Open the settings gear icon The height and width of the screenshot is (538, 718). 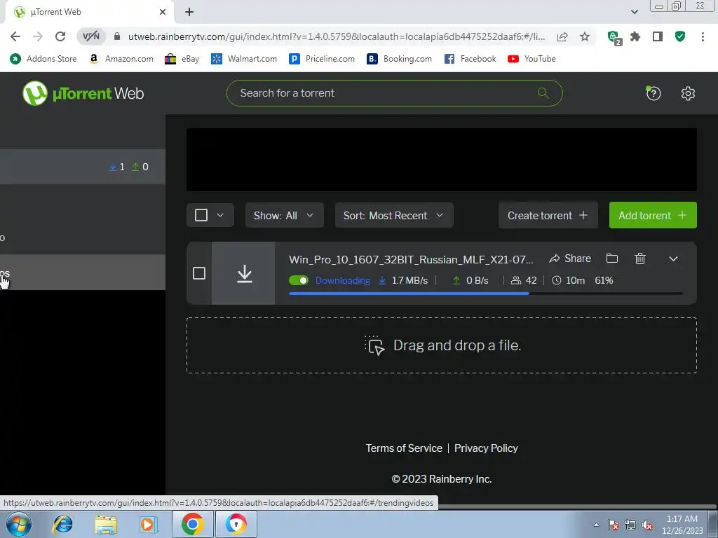point(688,93)
